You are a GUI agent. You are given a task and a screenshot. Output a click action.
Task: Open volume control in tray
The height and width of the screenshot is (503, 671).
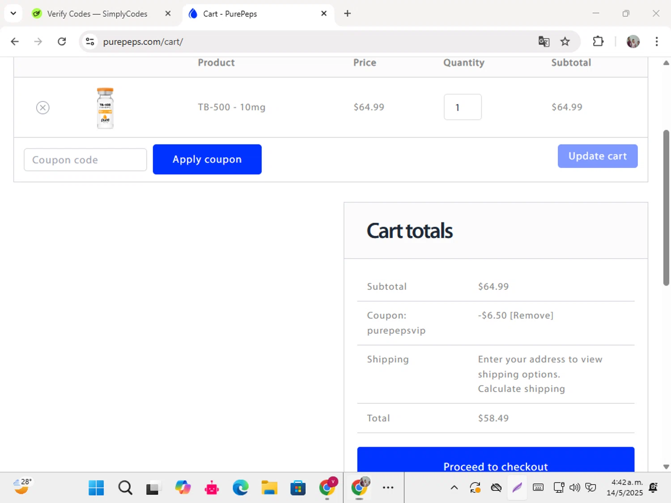pyautogui.click(x=574, y=488)
